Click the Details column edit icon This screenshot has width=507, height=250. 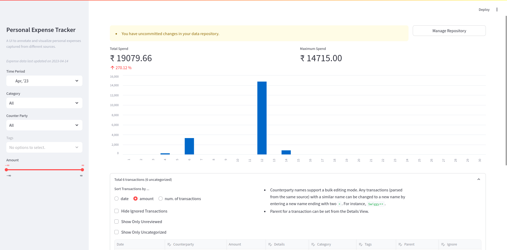[270, 244]
